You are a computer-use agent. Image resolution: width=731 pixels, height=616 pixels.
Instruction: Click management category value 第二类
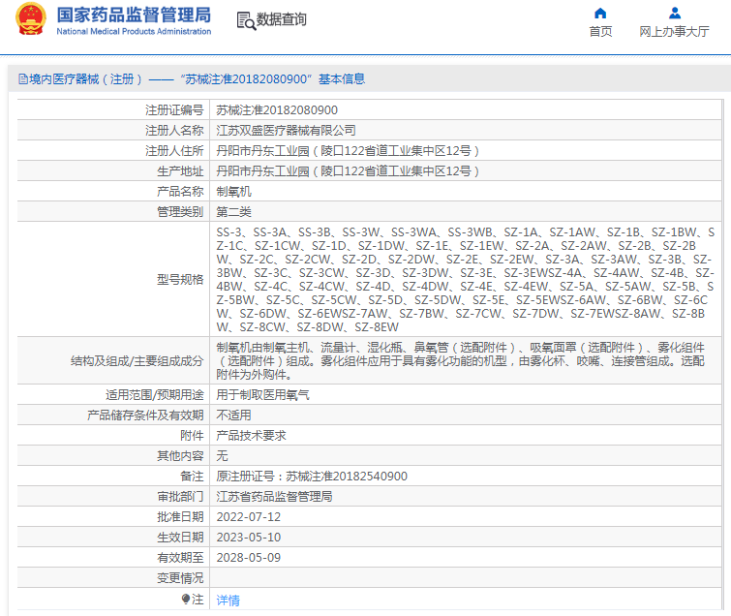click(x=233, y=211)
